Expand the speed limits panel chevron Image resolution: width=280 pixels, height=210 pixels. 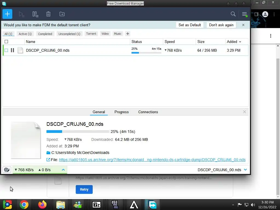tap(63, 170)
